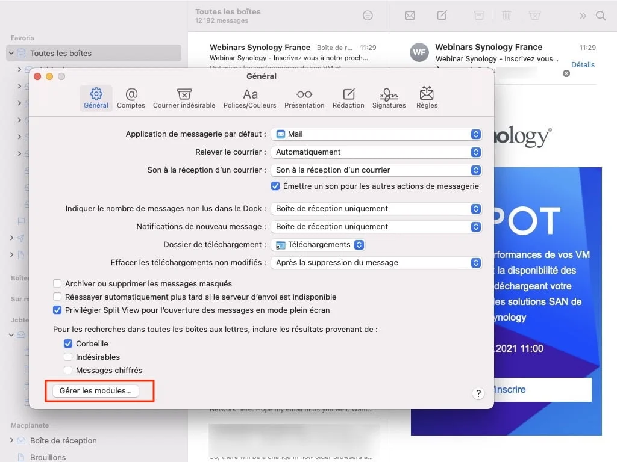The height and width of the screenshot is (462, 617).
Task: Open Relever le courrier dropdown
Action: point(376,152)
